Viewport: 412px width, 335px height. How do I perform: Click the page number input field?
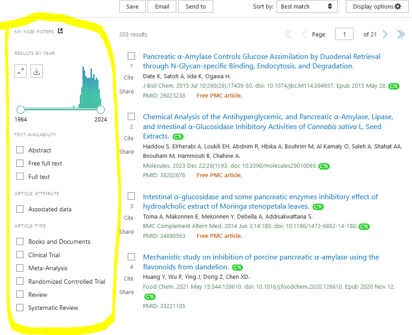(x=345, y=35)
